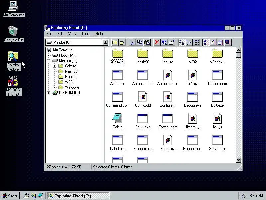Screen dimensions: 266x200
Task: Select Mouse folder in the tree
Action: pos(70,77)
